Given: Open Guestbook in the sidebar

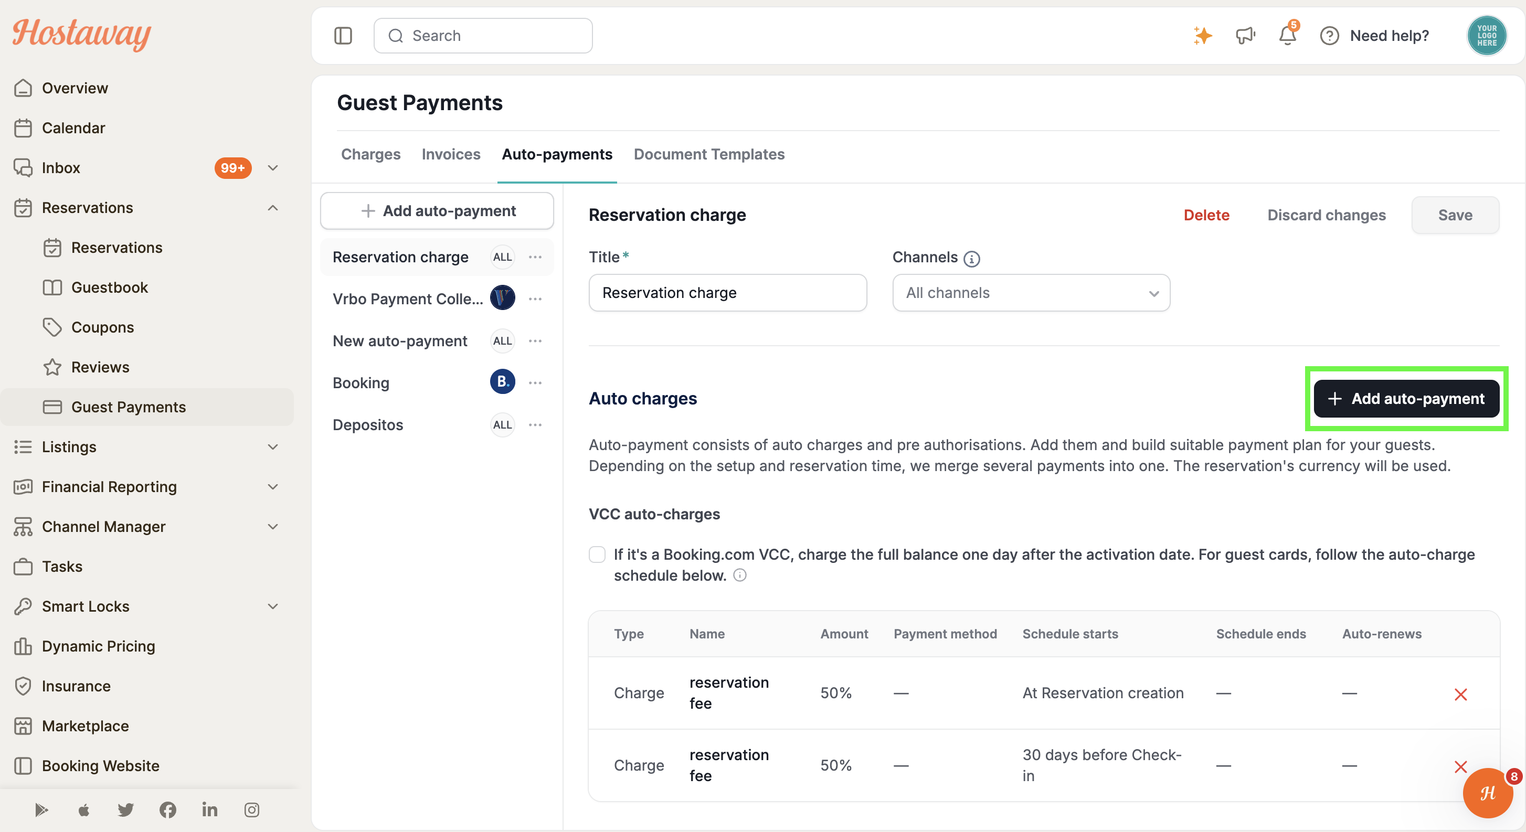Looking at the screenshot, I should click(x=110, y=288).
